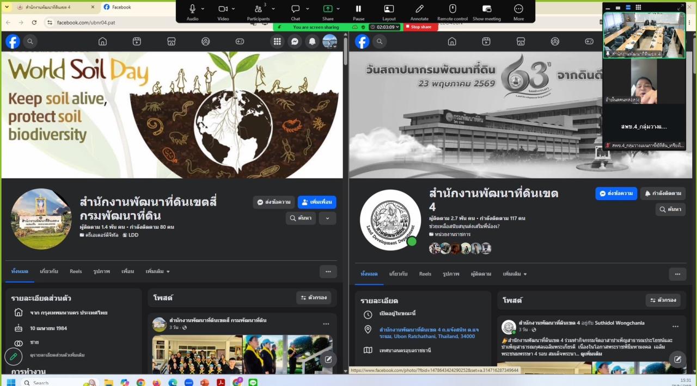Open the Ubon Ratchathani address link
697x386 pixels.
click(x=429, y=333)
